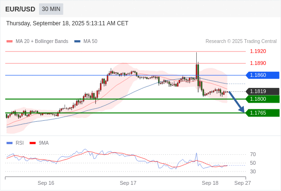Click the 'Research © 2025 Trading Central' credit
Screen dimensions: 281x191
tap(241, 42)
